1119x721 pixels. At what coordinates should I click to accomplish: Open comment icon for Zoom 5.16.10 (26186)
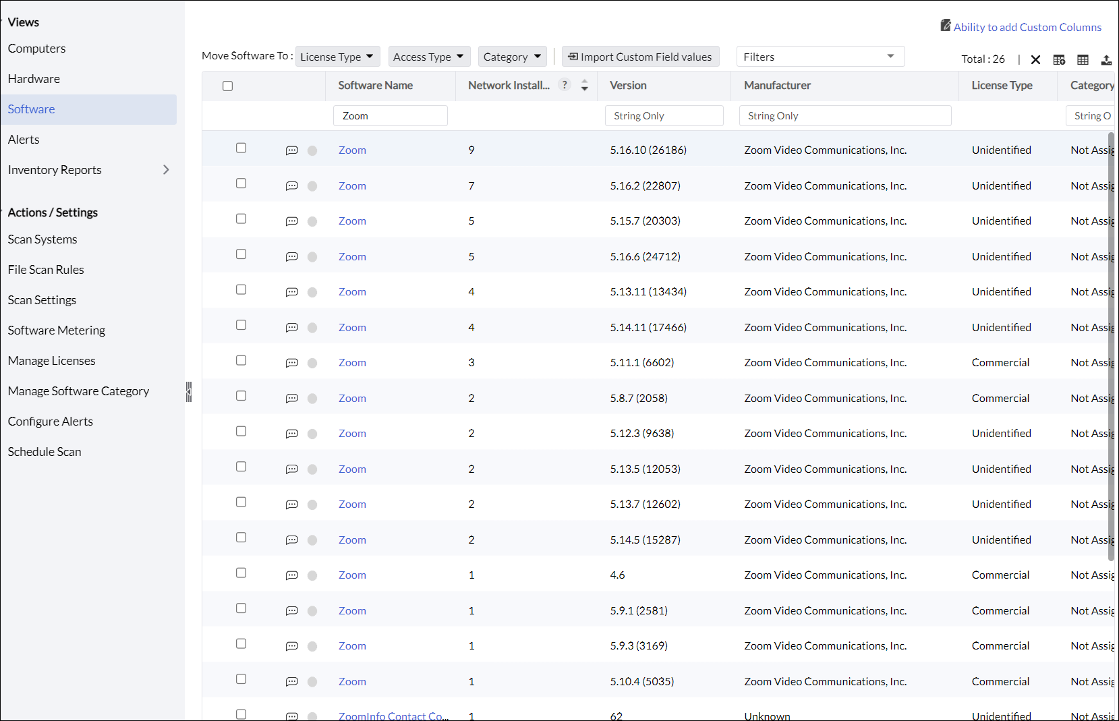click(291, 150)
